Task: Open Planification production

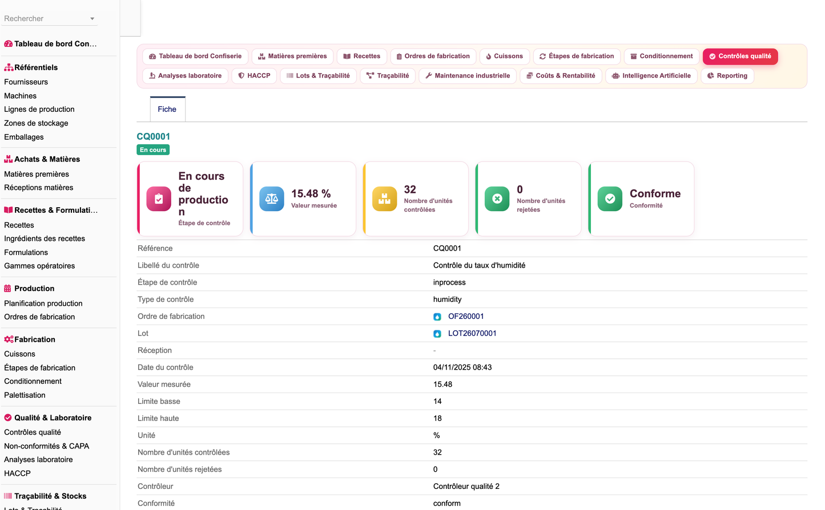Action: pyautogui.click(x=43, y=303)
